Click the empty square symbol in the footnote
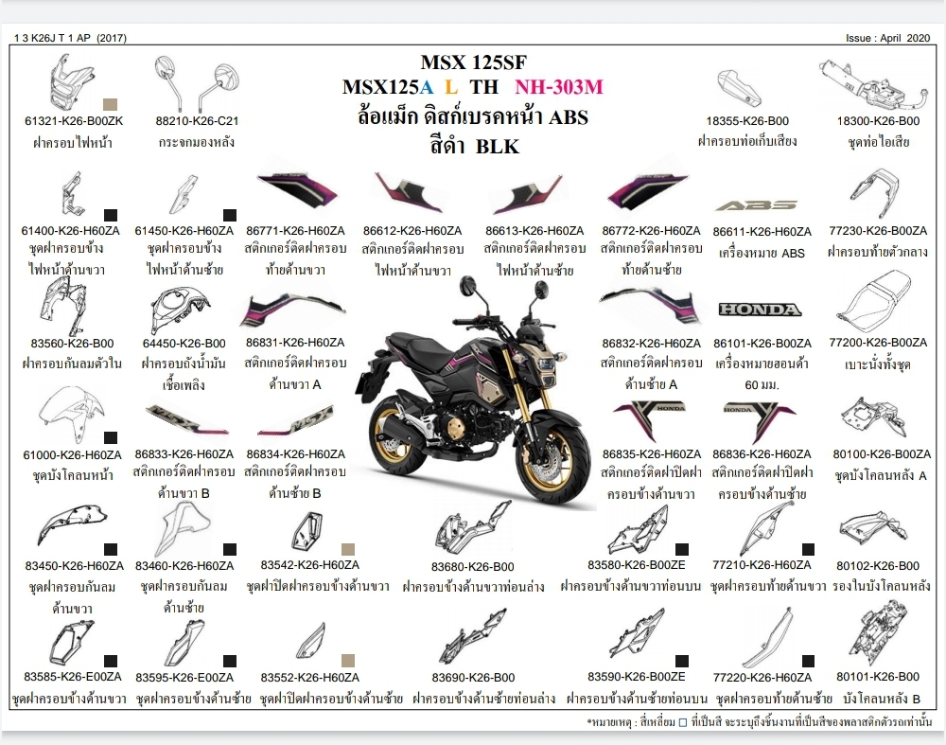Image resolution: width=946 pixels, height=745 pixels. [x=683, y=722]
